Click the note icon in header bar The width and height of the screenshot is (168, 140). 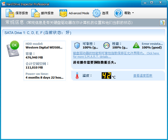click(x=162, y=23)
